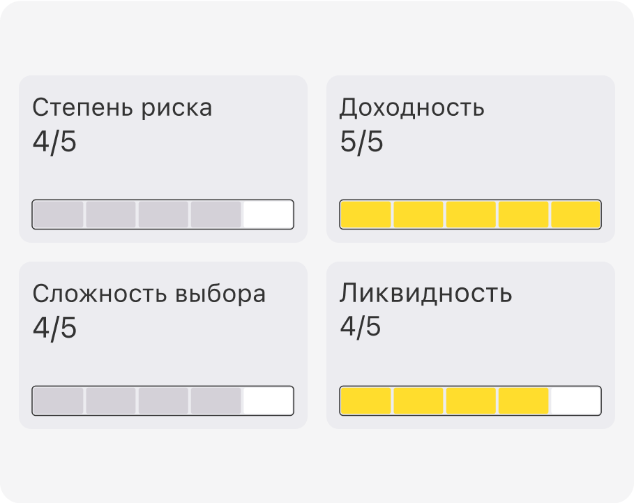The width and height of the screenshot is (634, 503).
Task: Click the 4/5 value under Степень риска
Action: (x=54, y=142)
